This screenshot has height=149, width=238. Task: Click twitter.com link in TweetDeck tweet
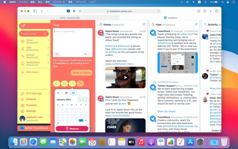pos(186,34)
